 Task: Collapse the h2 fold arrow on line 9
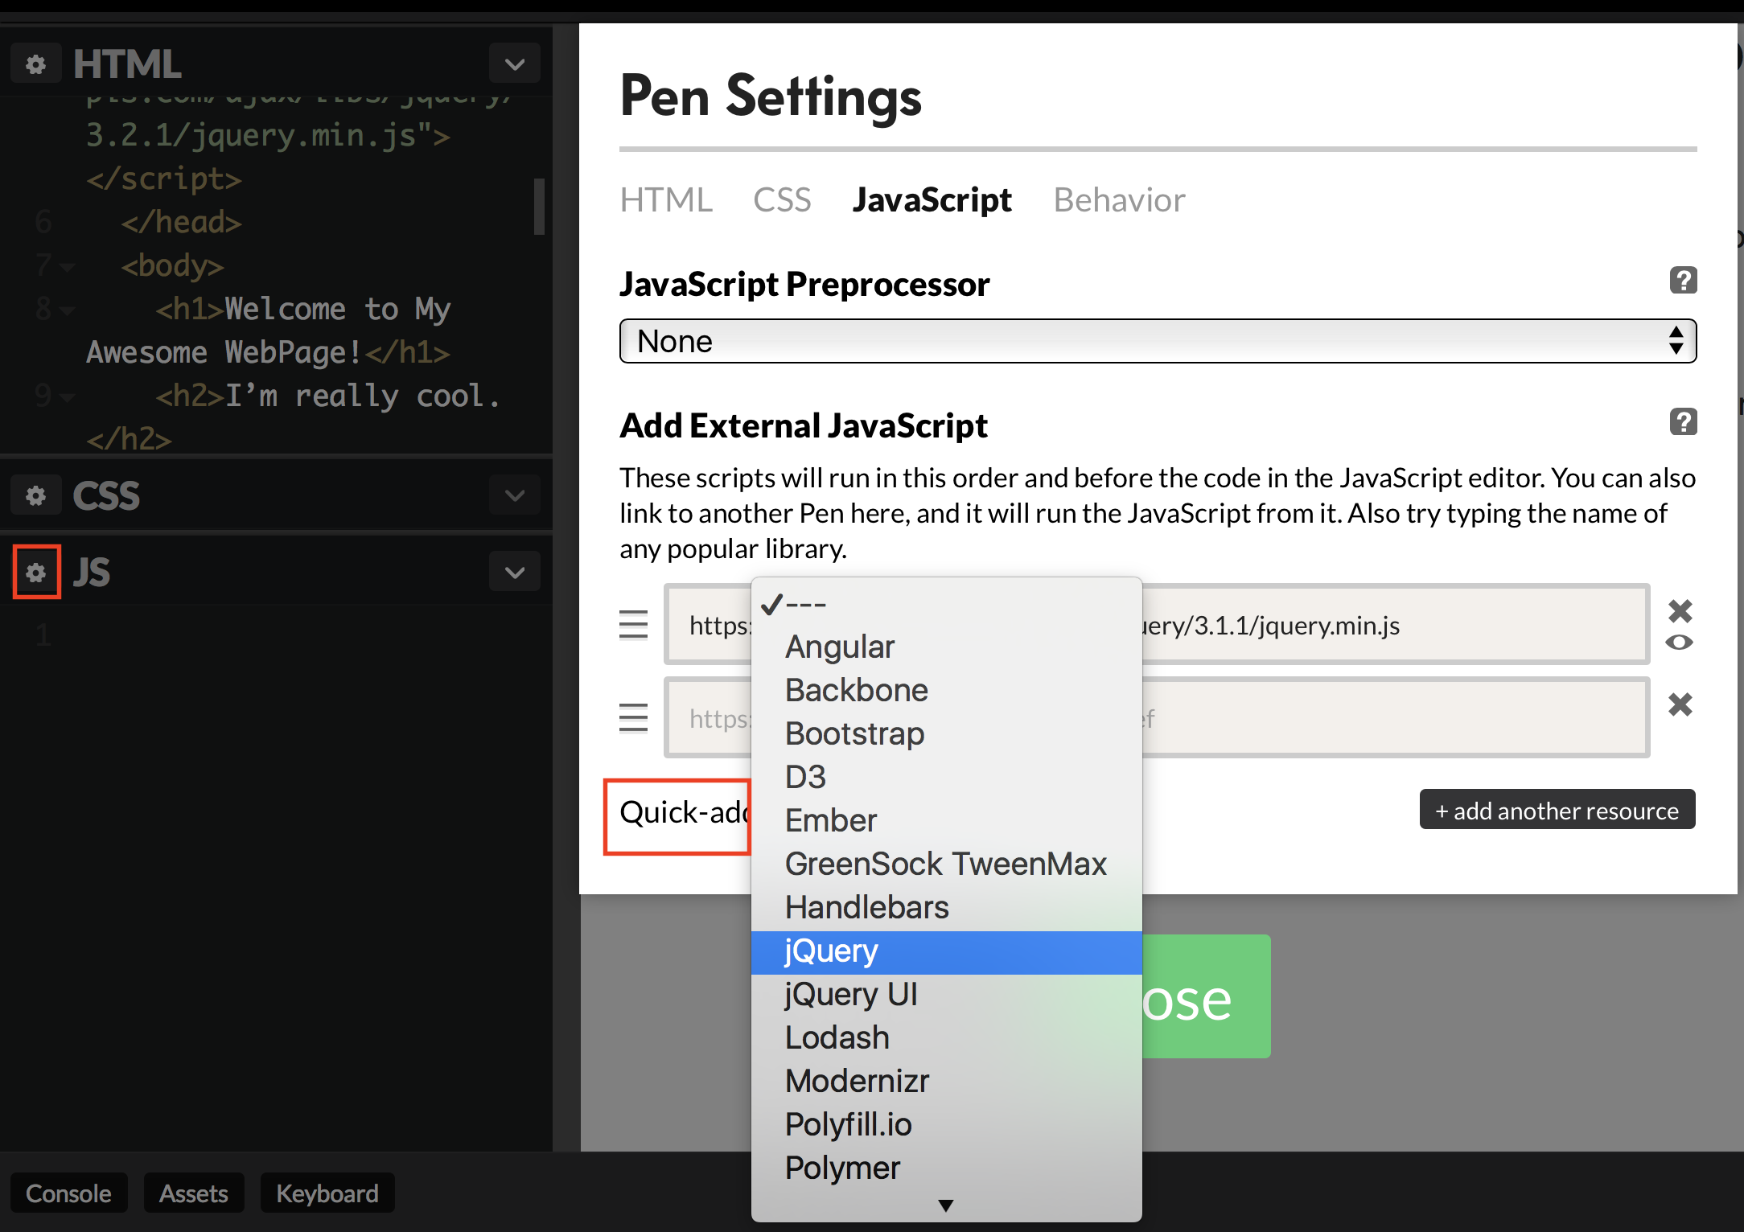pos(68,397)
